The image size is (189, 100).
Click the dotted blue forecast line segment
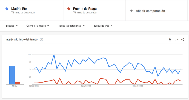tap(179, 71)
